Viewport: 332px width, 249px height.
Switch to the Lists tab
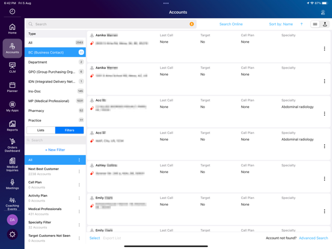(41, 131)
